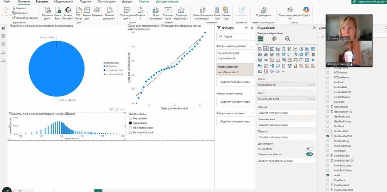Hide filters pane with the eye icon
Image resolution: width=387 pixels, height=192 pixels.
246,28
